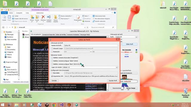Open Visual Studio from the taskbar
191x107 pixels.
coord(62,105)
